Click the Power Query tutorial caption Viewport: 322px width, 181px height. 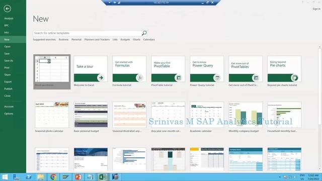pos(202,85)
